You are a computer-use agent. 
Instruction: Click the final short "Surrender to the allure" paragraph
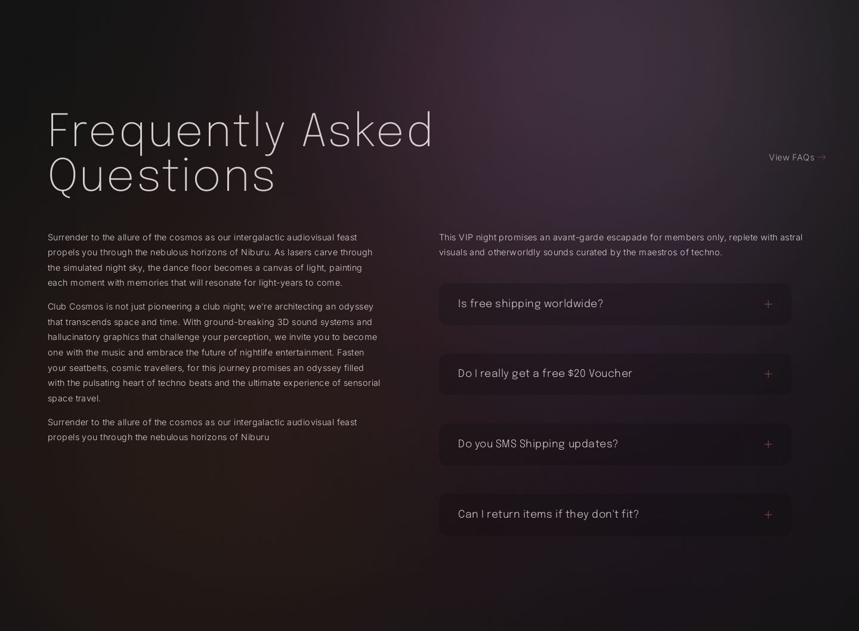coord(202,429)
